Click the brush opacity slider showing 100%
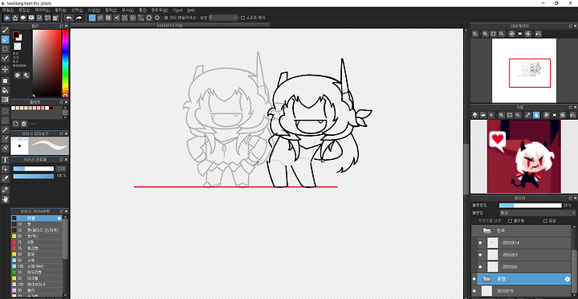The image size is (578, 299). click(34, 176)
